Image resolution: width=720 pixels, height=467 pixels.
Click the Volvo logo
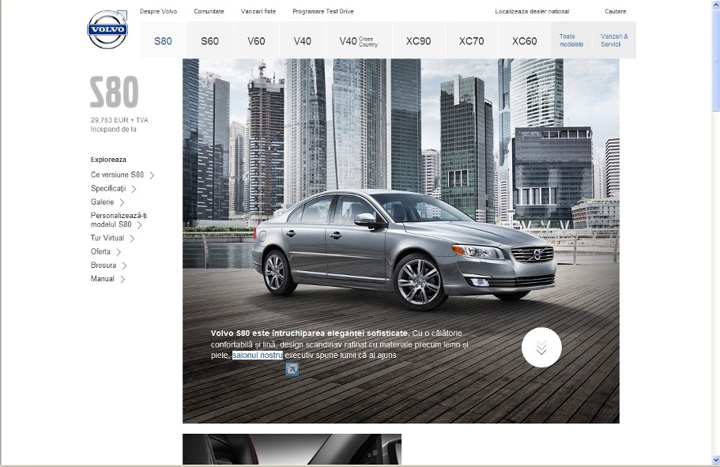107,29
